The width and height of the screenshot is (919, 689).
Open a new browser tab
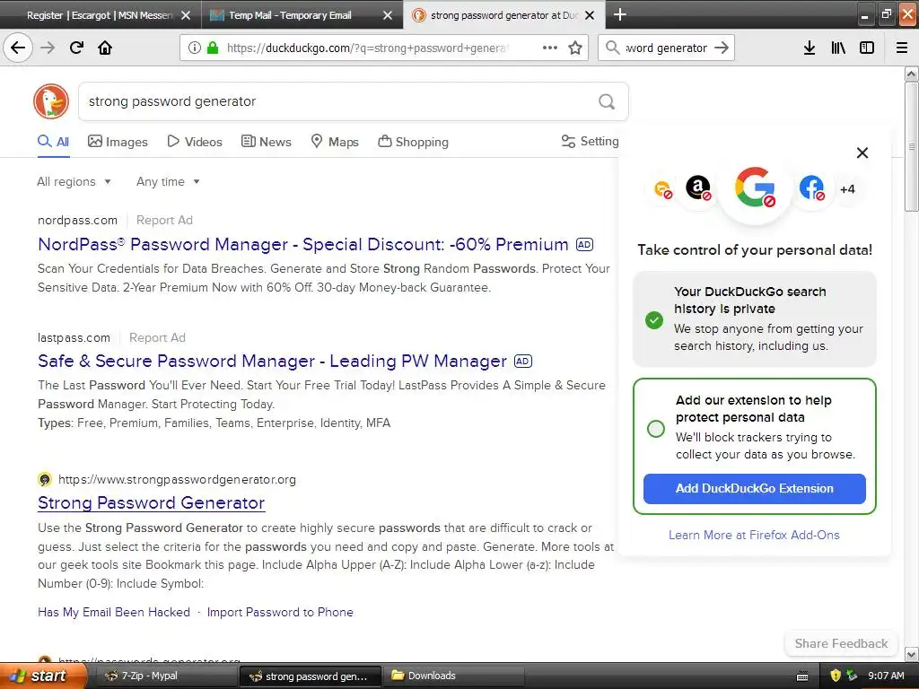pyautogui.click(x=619, y=14)
